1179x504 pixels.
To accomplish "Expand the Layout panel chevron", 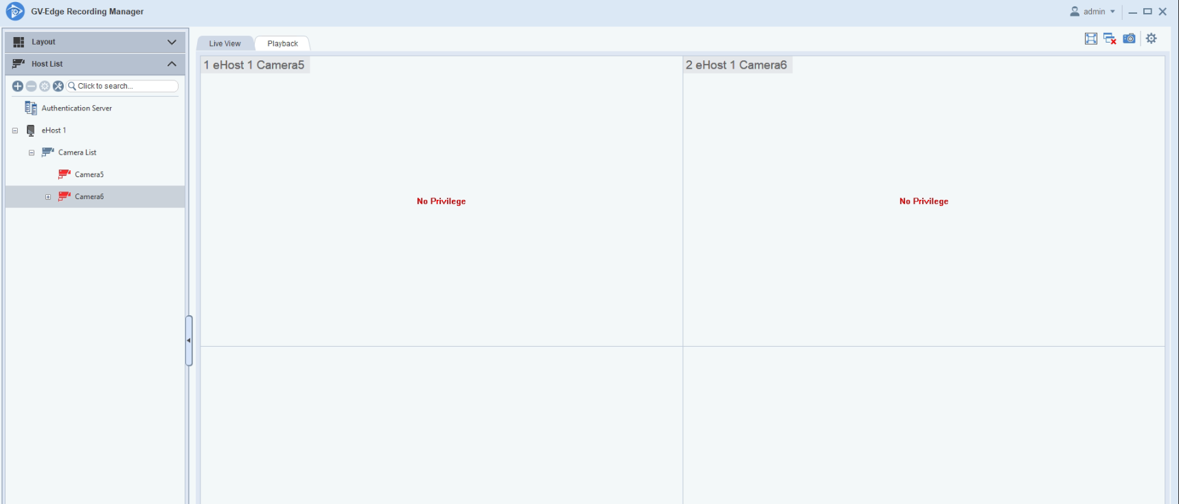I will [172, 42].
